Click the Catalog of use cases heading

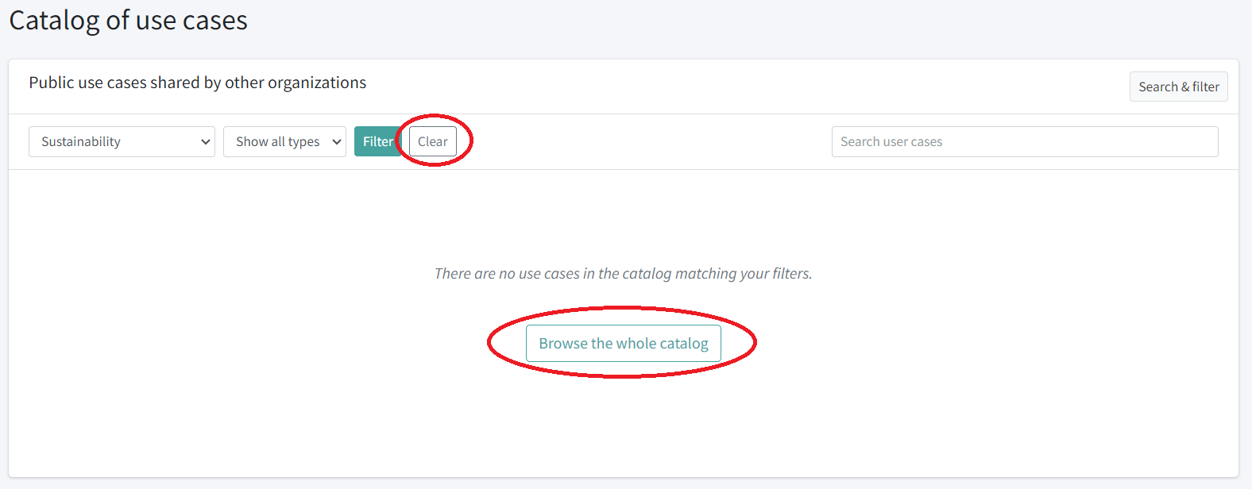[x=128, y=21]
